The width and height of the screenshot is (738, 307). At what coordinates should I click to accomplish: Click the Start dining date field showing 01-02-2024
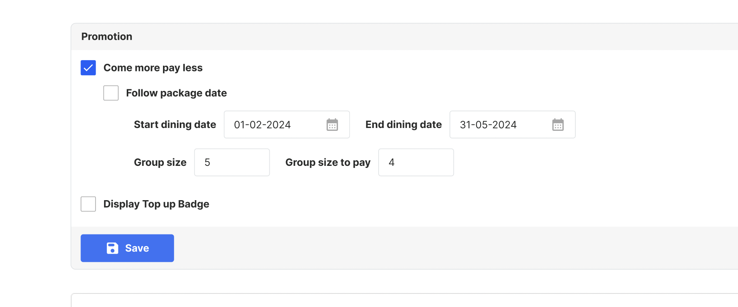pos(275,125)
